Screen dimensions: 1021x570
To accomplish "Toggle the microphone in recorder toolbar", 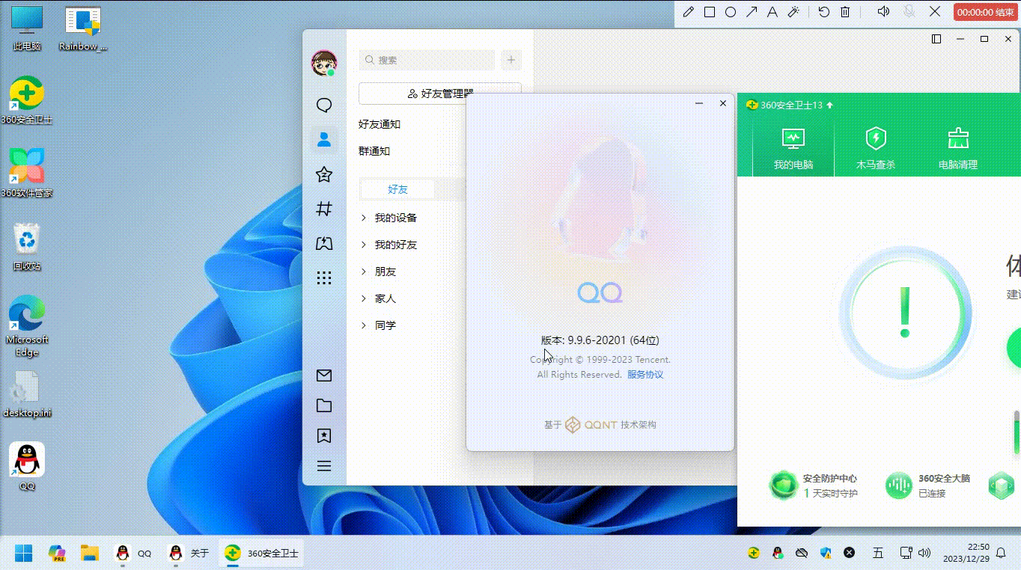I will (x=909, y=11).
